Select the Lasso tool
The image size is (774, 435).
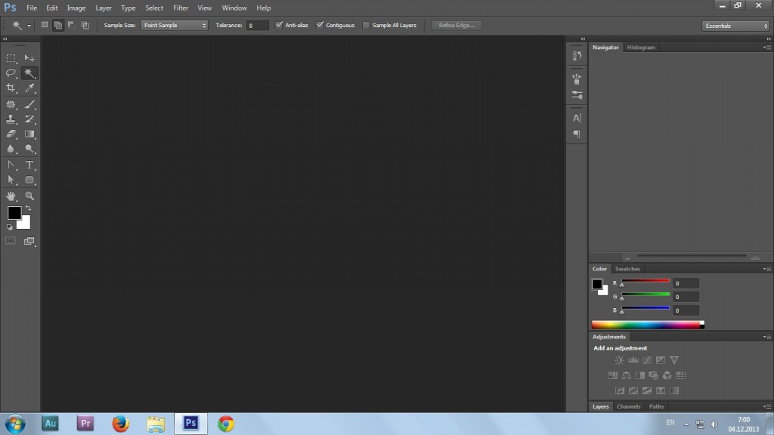tap(11, 73)
